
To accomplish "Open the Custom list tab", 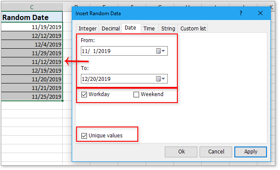I will coord(193,29).
